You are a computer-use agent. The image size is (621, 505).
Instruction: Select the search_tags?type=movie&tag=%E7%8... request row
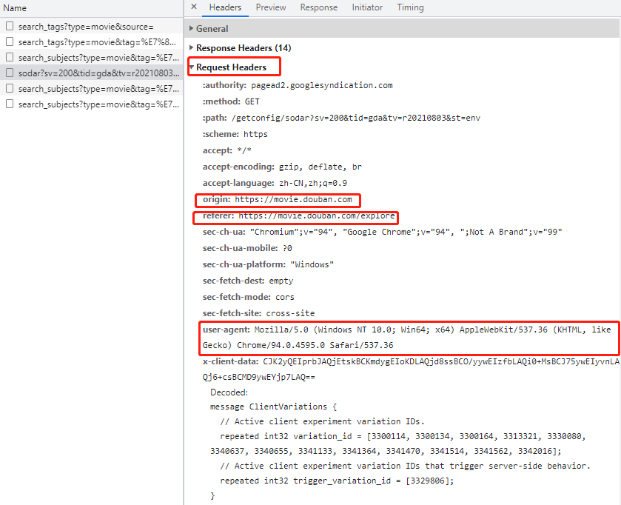coord(92,42)
